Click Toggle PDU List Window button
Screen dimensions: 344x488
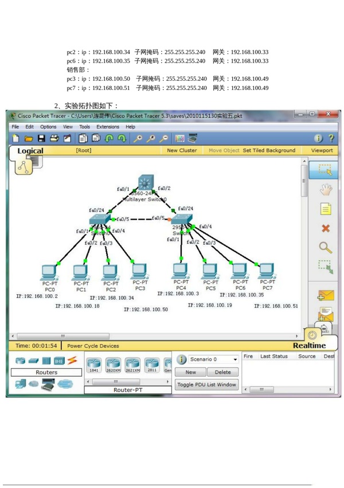[206, 384]
